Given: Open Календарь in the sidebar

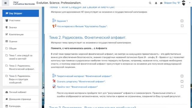Looking at the screenshot, I should pyautogui.click(x=21, y=106).
